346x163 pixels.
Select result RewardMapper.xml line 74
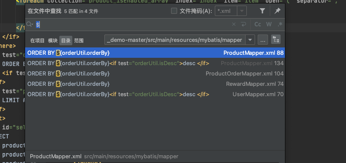click(155, 84)
